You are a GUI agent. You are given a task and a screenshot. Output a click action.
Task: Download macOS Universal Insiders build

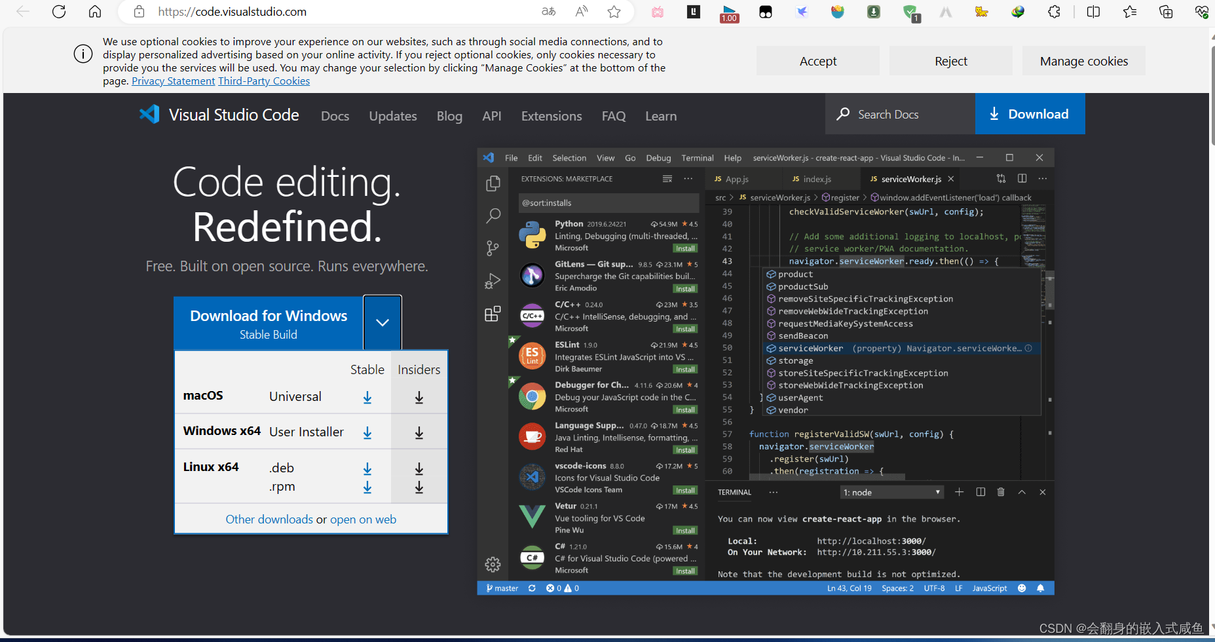pyautogui.click(x=419, y=398)
